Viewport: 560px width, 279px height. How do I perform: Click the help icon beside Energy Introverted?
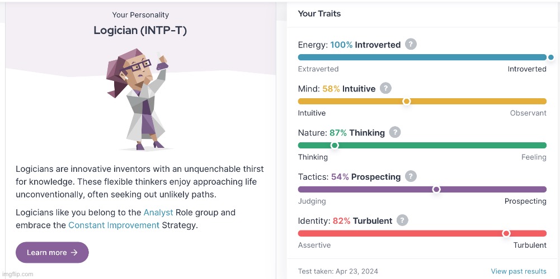411,45
